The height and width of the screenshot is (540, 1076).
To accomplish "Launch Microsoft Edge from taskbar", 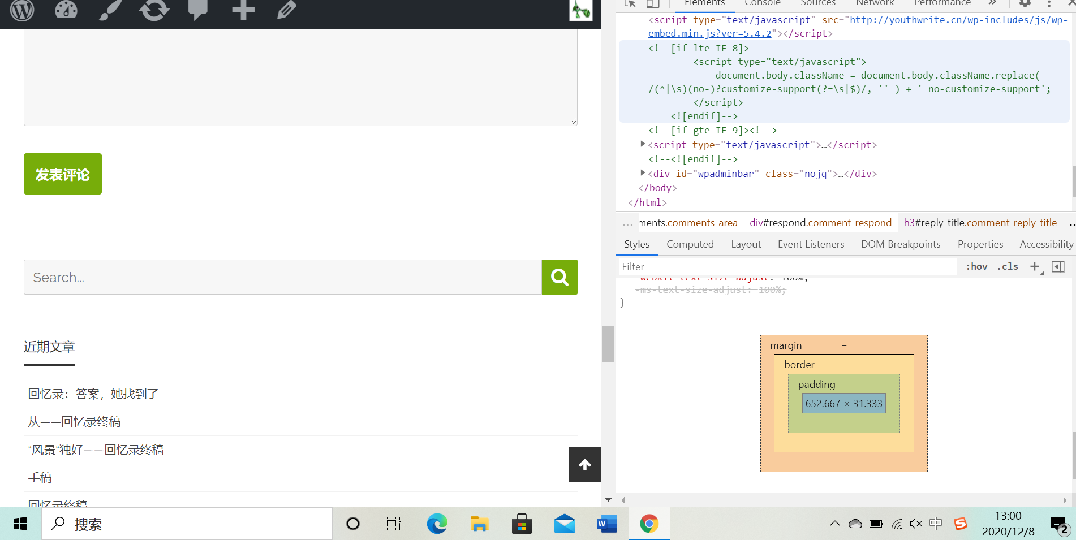I will click(437, 524).
